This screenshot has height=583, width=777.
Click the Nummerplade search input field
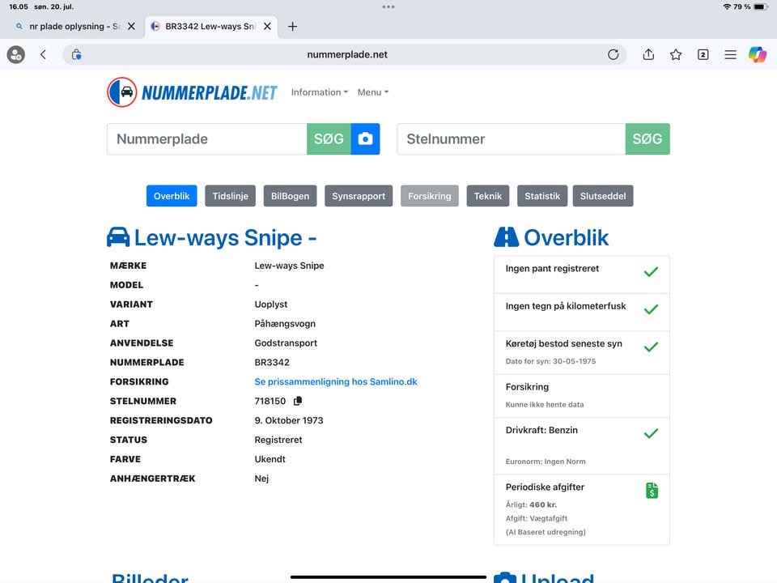tap(207, 138)
